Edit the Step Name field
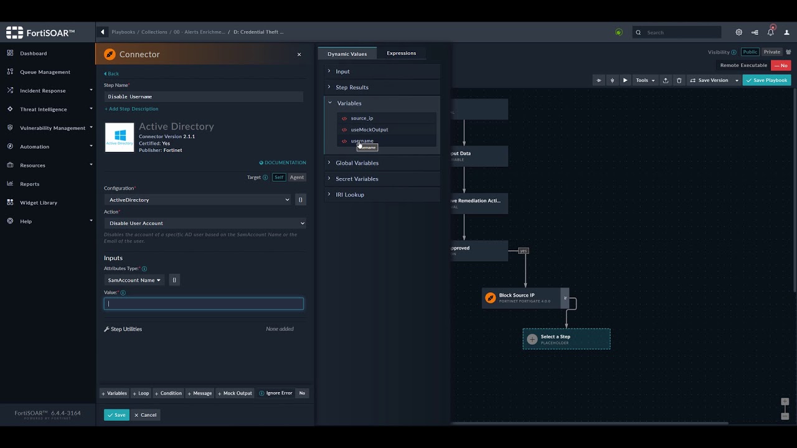The image size is (797, 448). (x=204, y=96)
